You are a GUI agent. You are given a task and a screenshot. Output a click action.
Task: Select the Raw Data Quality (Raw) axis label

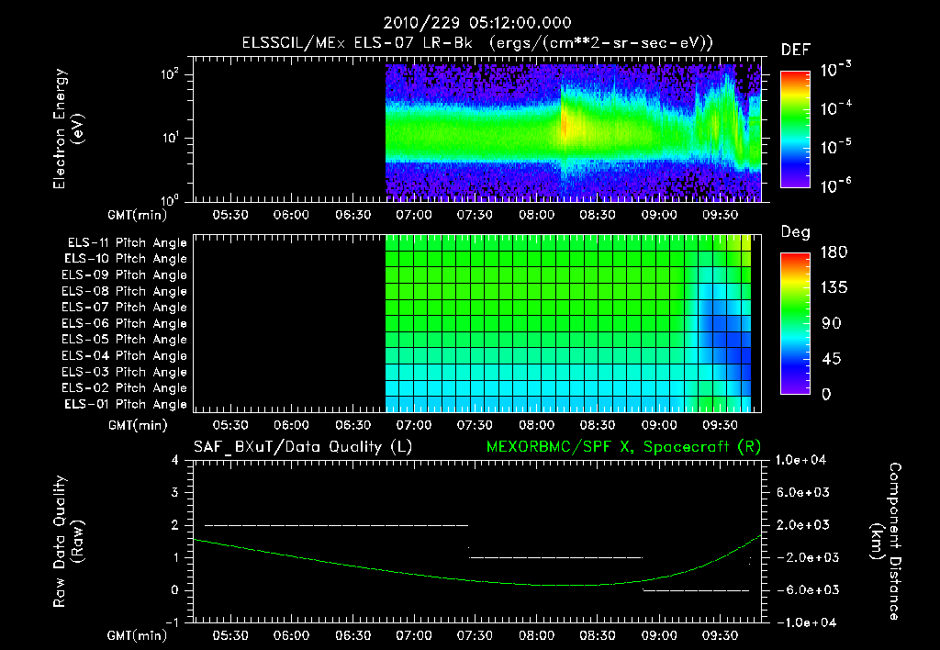coord(68,542)
